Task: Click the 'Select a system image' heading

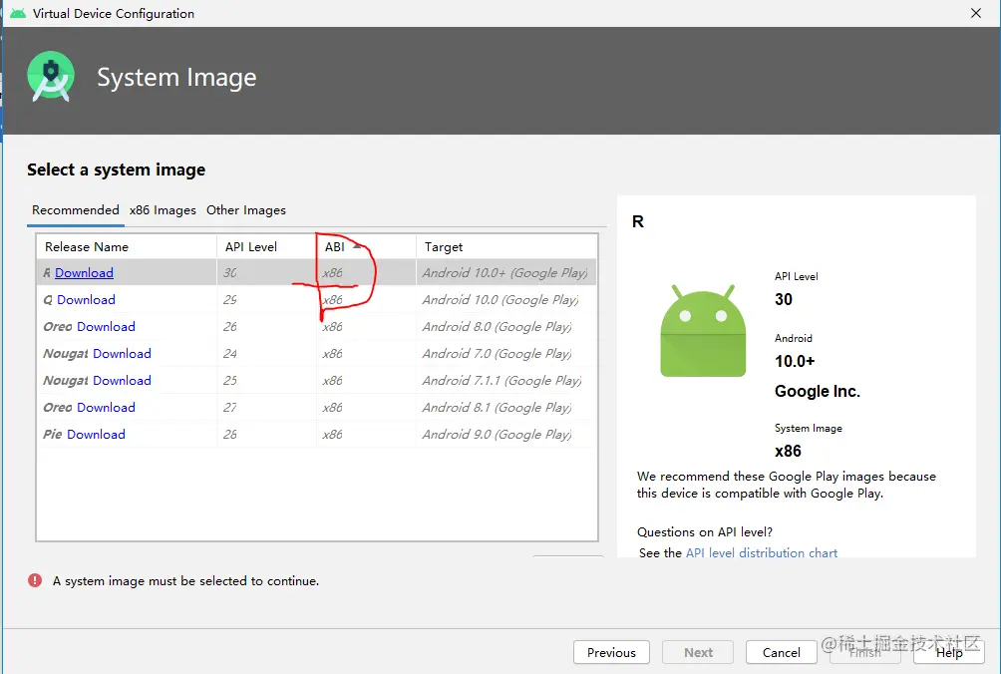Action: point(117,169)
